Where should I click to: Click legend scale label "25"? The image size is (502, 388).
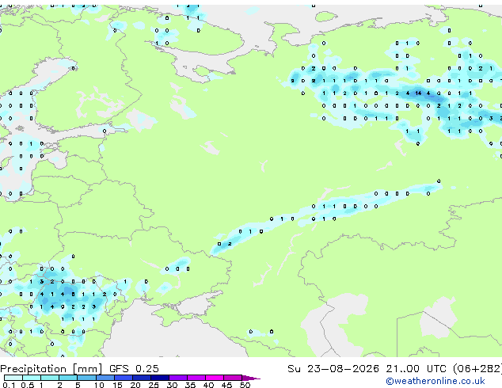(x=154, y=385)
